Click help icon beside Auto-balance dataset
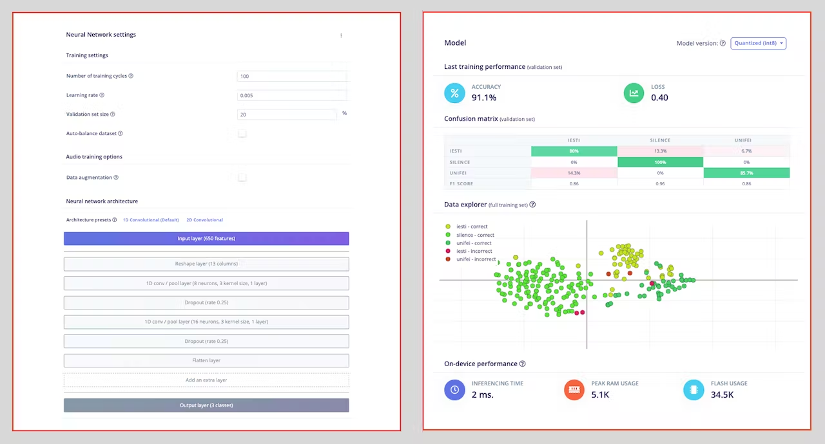This screenshot has width=825, height=444. click(121, 134)
